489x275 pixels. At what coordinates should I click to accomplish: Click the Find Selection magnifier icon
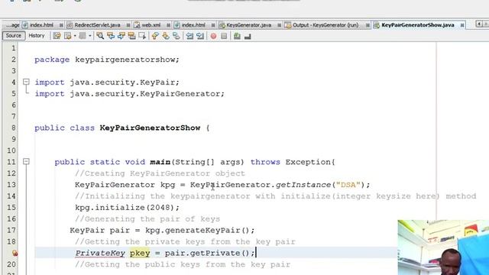tap(100, 36)
